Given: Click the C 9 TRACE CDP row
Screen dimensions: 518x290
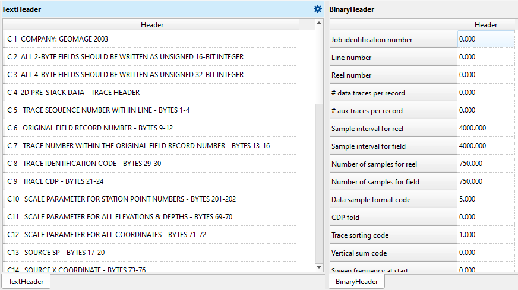Looking at the screenshot, I should pos(151,181).
